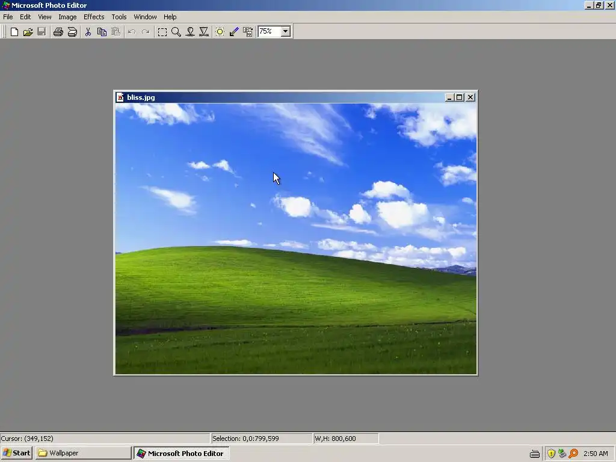Image resolution: width=616 pixels, height=462 pixels.
Task: Click the W,H: 800,600 status text
Action: tap(335, 439)
